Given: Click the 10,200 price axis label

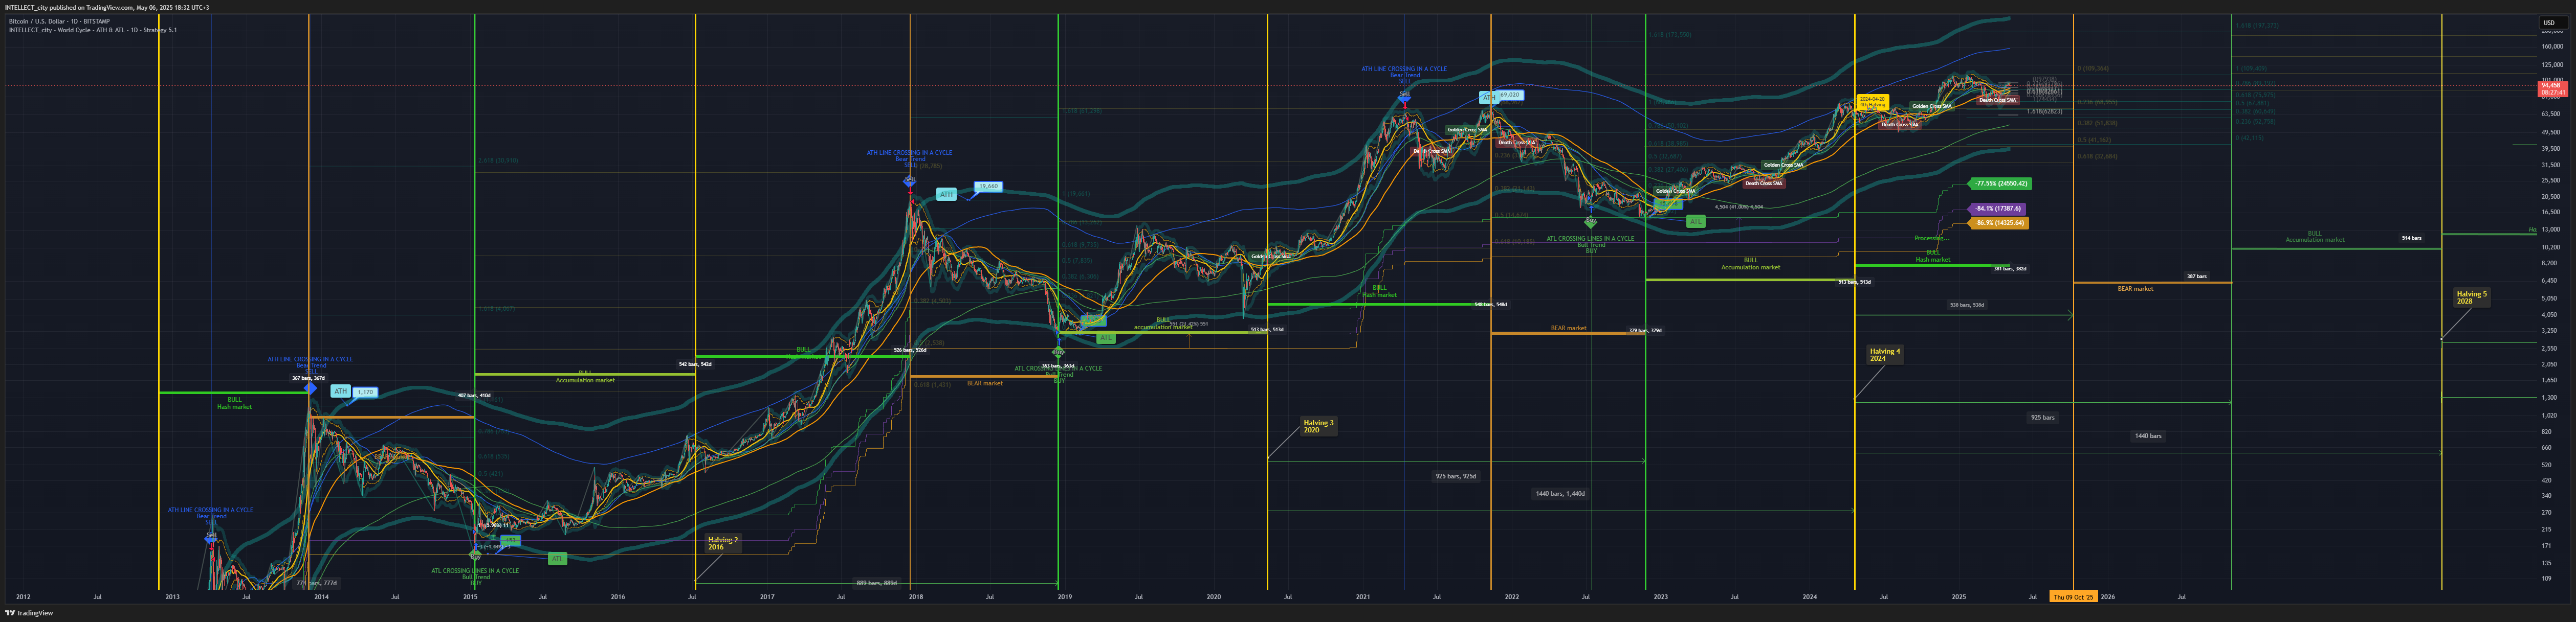Looking at the screenshot, I should tap(2551, 247).
